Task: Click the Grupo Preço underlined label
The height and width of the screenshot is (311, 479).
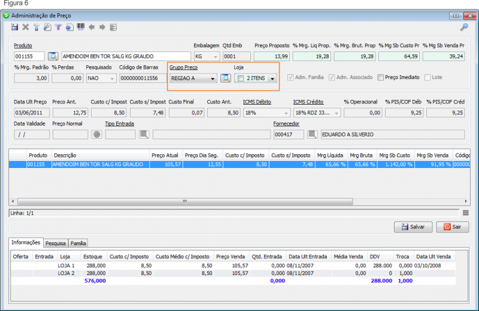Action: [x=183, y=68]
